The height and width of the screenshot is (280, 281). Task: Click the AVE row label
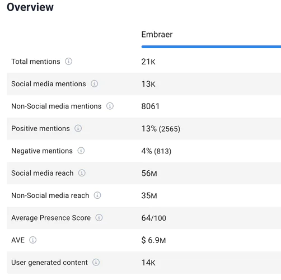tap(18, 240)
